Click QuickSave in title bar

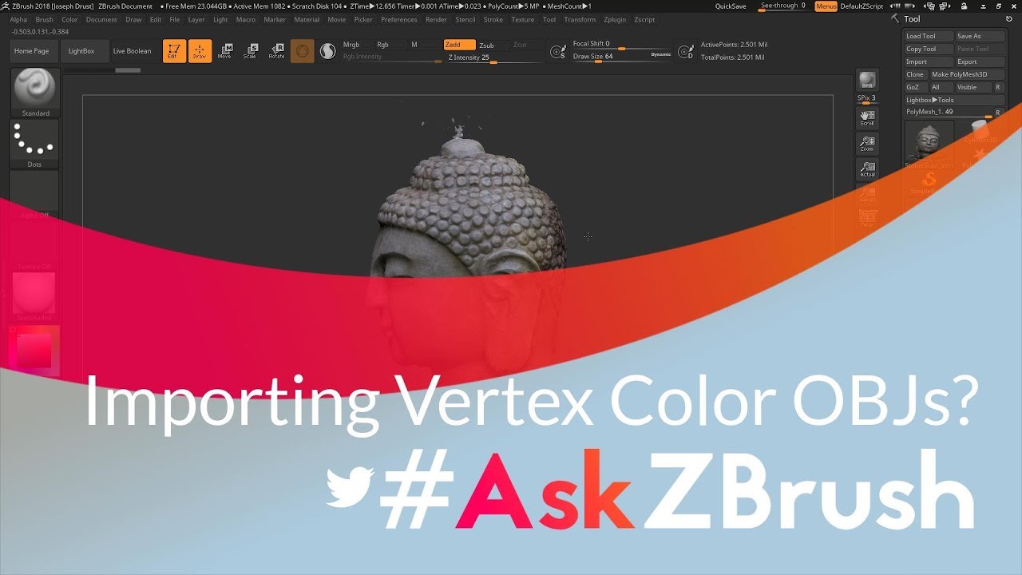[731, 6]
